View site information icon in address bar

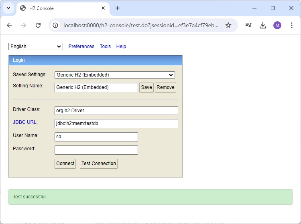coord(55,25)
